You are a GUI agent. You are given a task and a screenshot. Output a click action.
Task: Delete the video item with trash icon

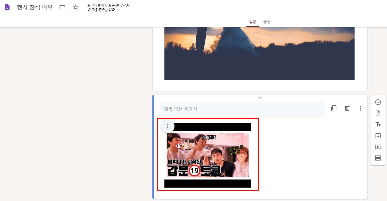[347, 108]
